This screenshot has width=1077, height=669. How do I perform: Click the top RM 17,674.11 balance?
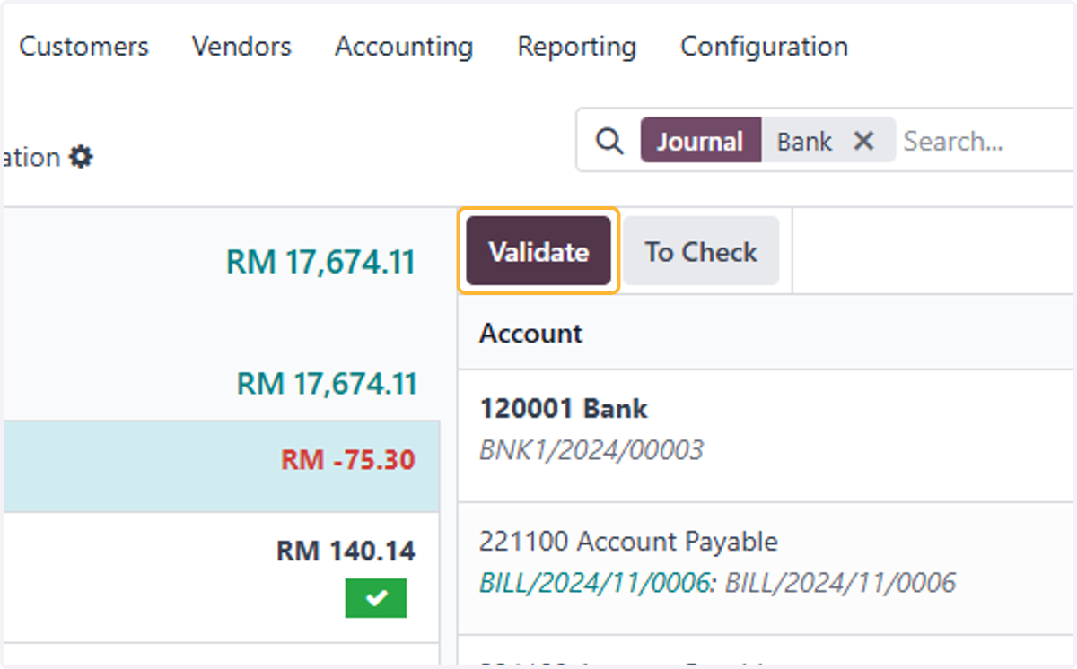[x=320, y=262]
